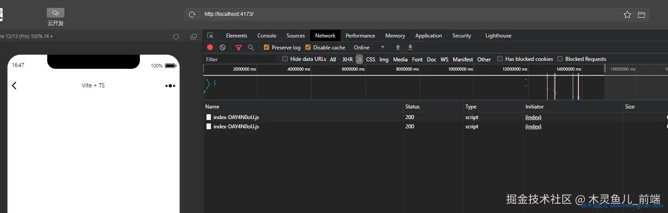Filter requests by Other
The image size is (668, 213).
484,59
